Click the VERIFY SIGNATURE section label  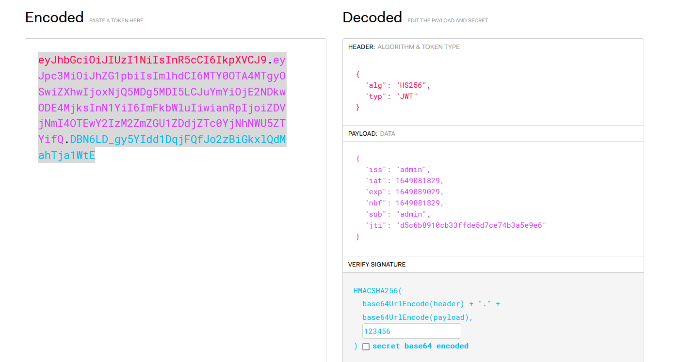(x=377, y=265)
